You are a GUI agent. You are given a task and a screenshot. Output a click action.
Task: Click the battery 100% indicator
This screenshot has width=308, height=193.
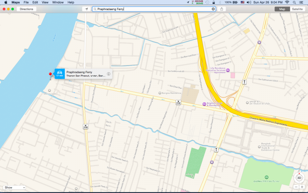click(x=231, y=2)
